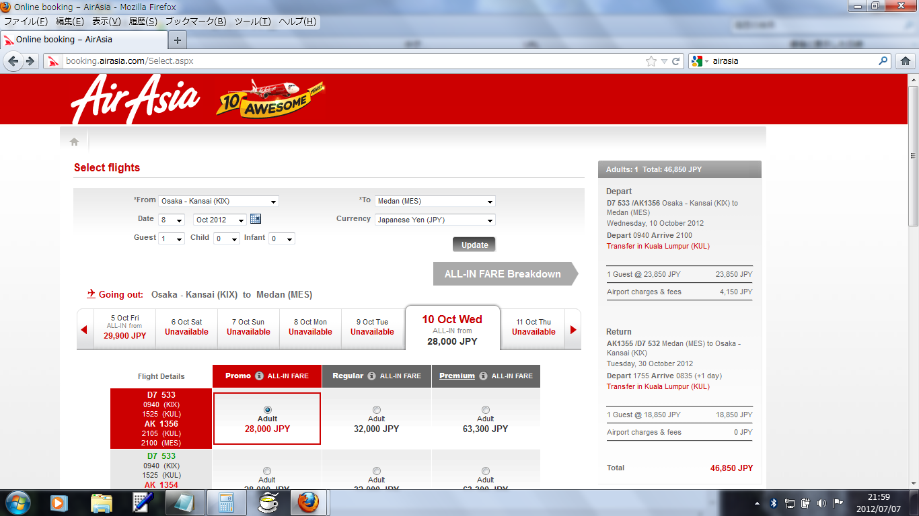Image resolution: width=919 pixels, height=516 pixels.
Task: Open a new tab with plus button
Action: (x=178, y=40)
